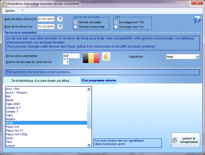The height and width of the screenshot is (155, 205).
Task: Select Bob in the program list
Action: [47, 96]
